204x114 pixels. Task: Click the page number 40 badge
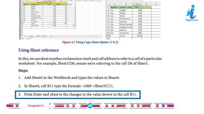(x=90, y=105)
